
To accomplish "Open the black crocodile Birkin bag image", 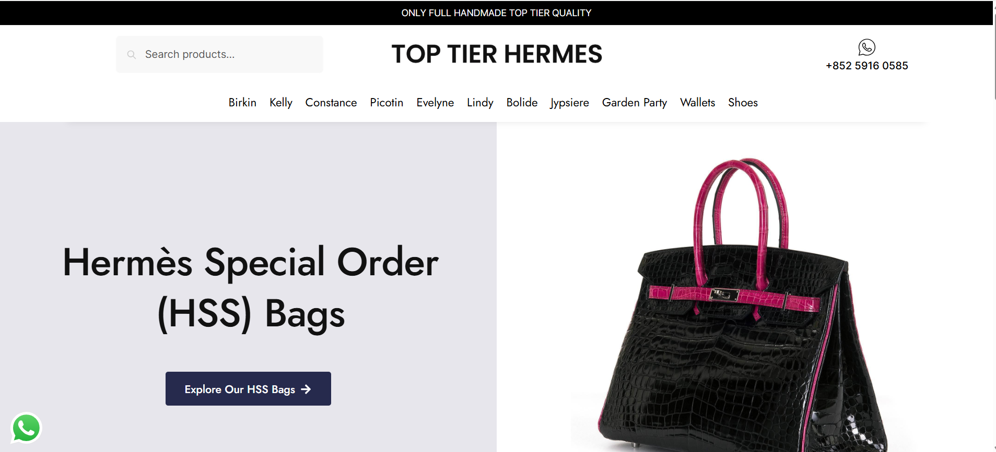I will pos(742,305).
